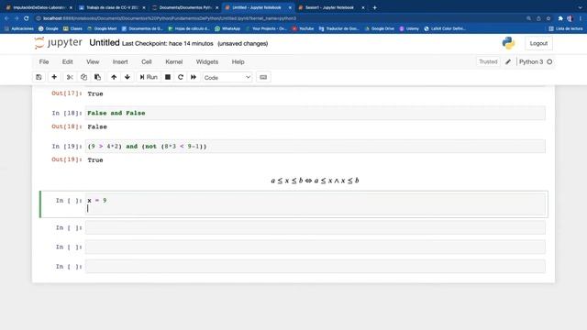The width and height of the screenshot is (587, 330).
Task: Open the View menu
Action: tap(93, 61)
